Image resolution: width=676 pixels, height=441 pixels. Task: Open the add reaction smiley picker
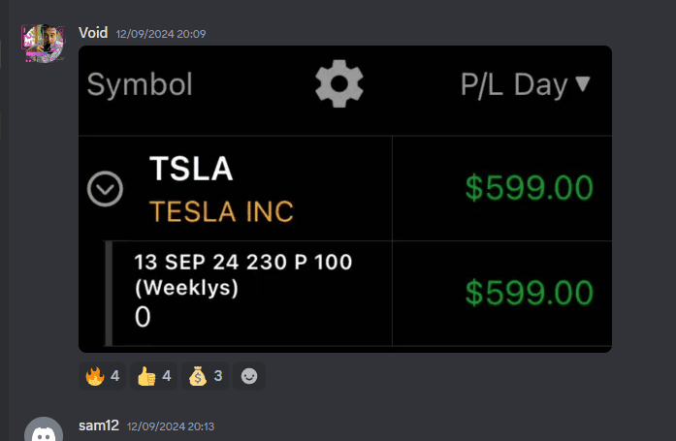click(249, 376)
